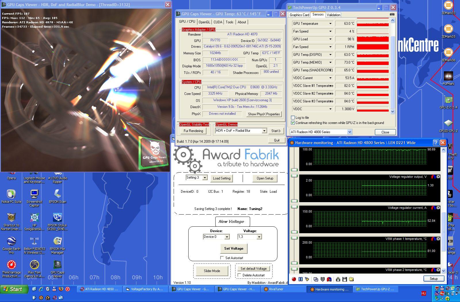The image size is (460, 302).
Task: Click Set default Voltage button
Action: (254, 268)
